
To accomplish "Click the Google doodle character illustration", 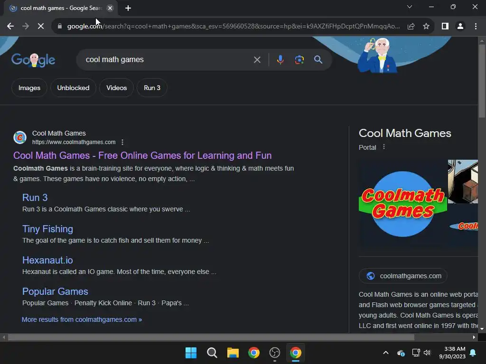I will (378, 55).
